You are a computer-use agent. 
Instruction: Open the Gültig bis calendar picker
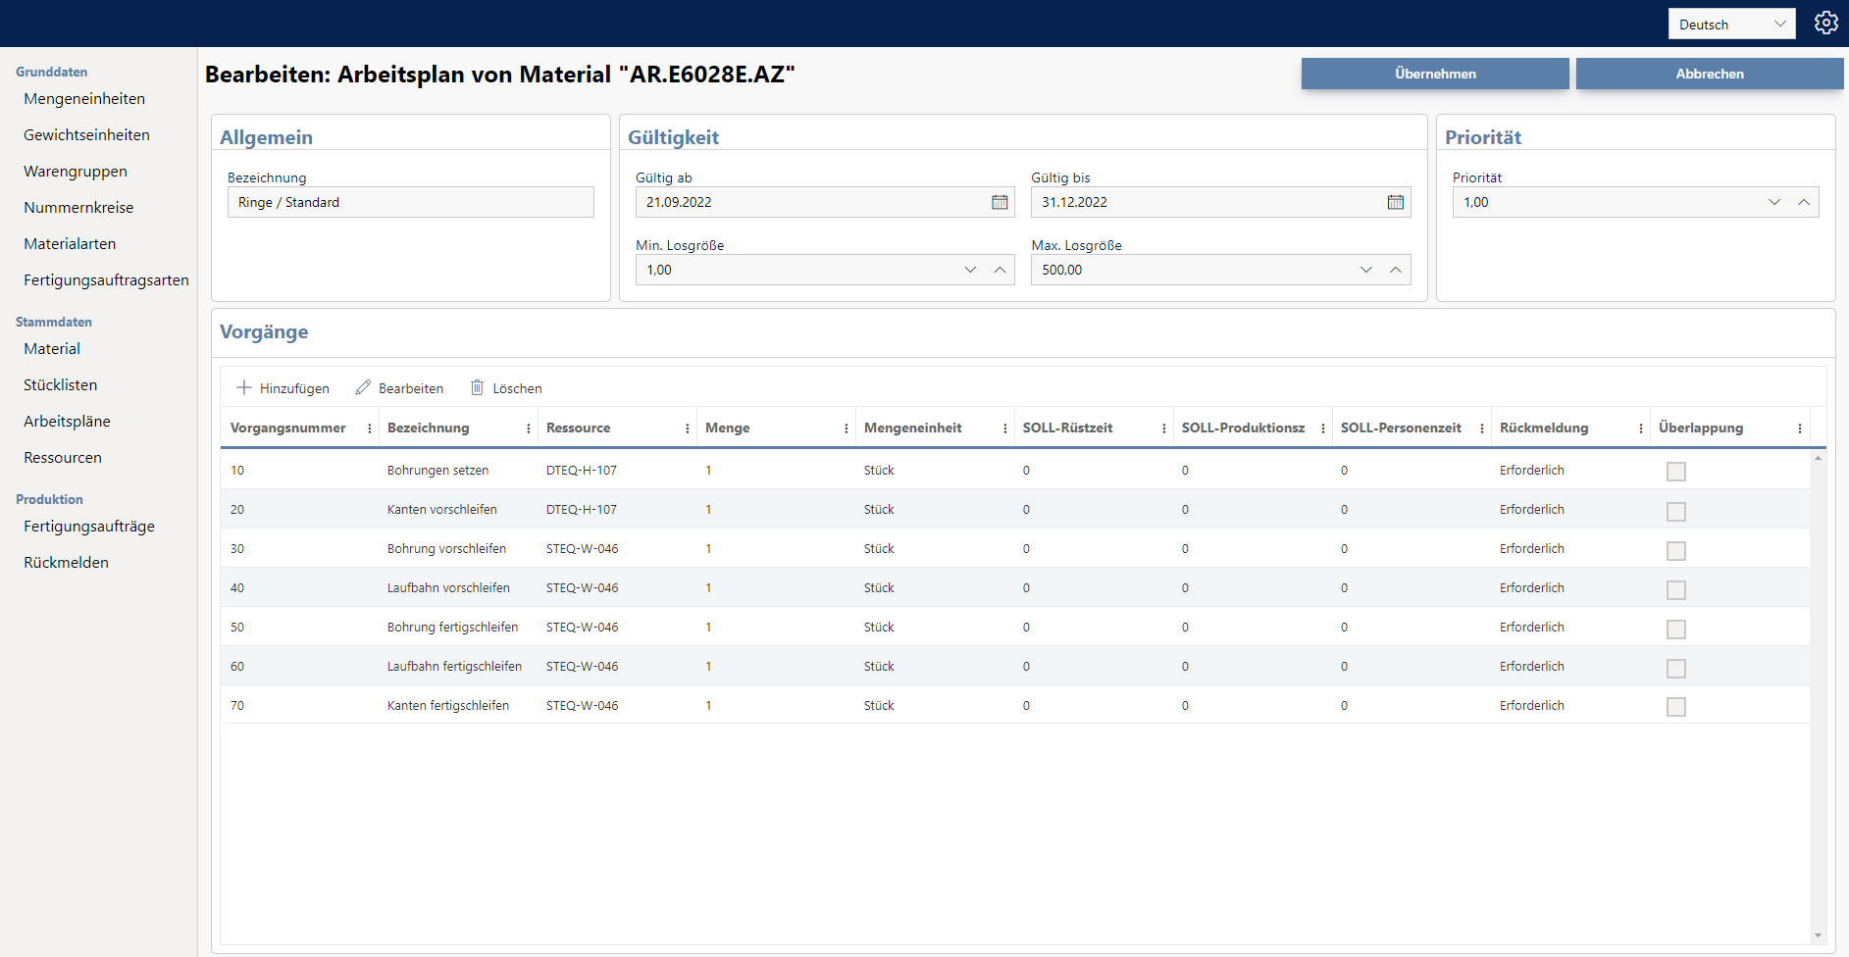coord(1395,202)
